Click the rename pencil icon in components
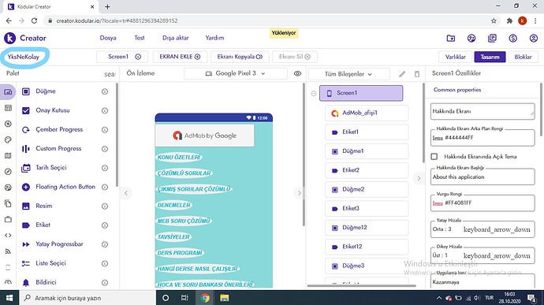Screen dimensions: 544x305 [x=402, y=74]
